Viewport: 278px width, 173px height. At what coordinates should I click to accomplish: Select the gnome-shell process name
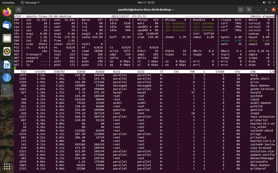coord(260,79)
